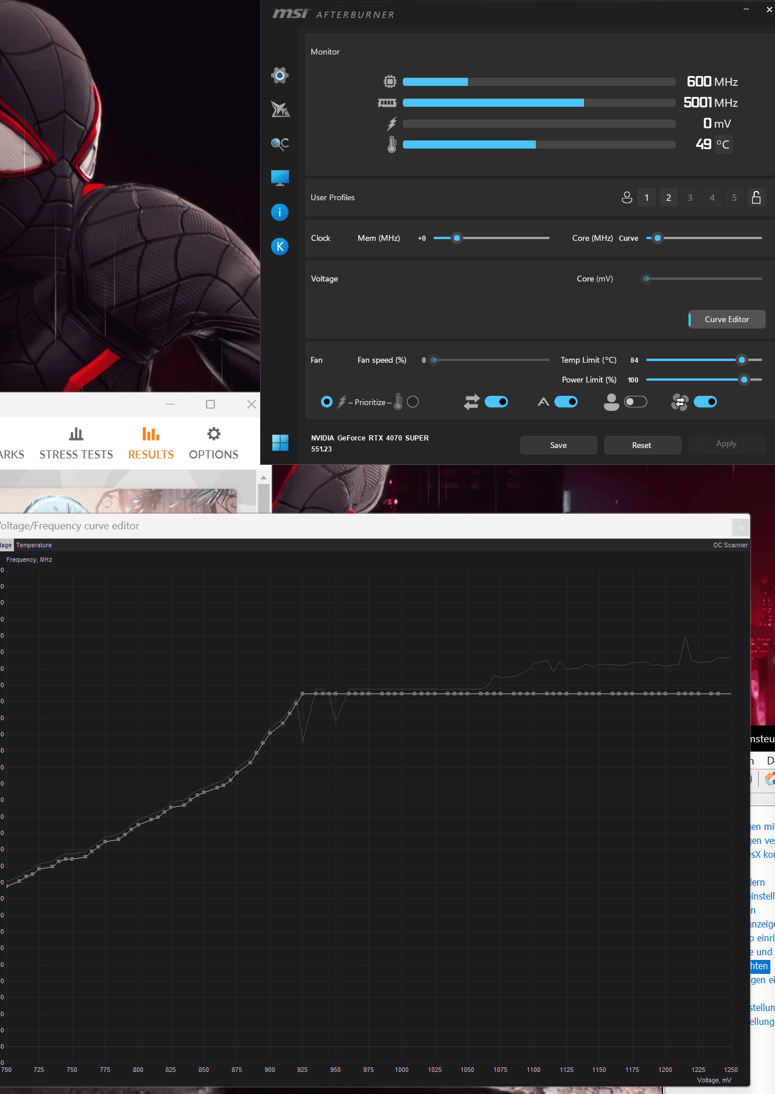
Task: Click the Reset button in Afterburner
Action: point(641,445)
